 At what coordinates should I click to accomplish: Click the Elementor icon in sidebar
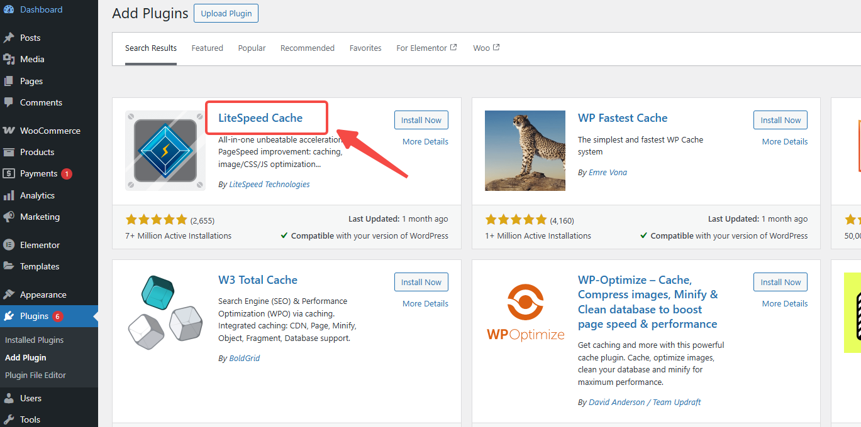9,245
